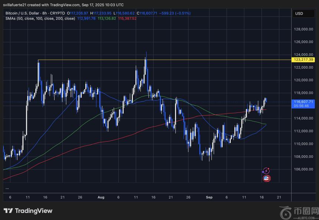
Task: Click the yellow 123,217.39 price label
Action: click(x=303, y=60)
